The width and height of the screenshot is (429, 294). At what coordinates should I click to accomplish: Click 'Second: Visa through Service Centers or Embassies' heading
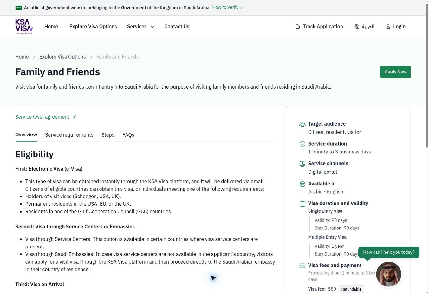75,227
